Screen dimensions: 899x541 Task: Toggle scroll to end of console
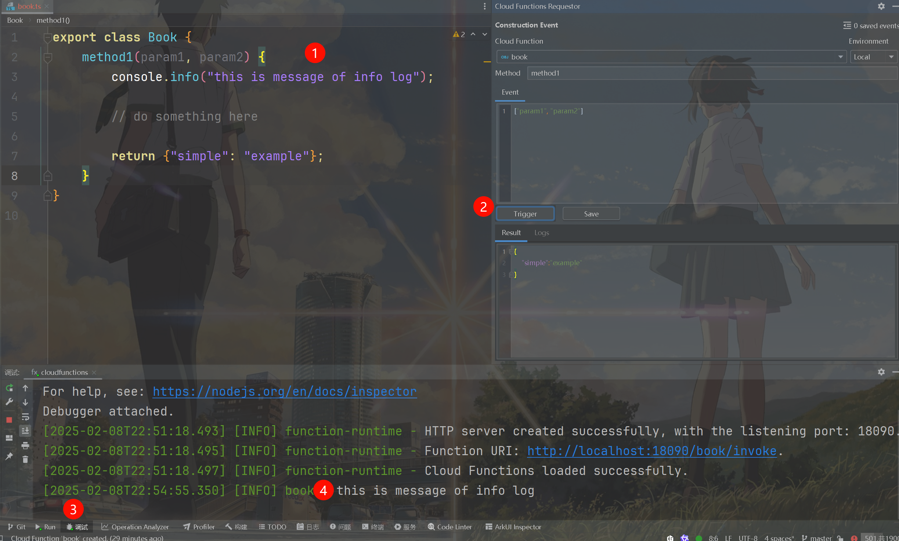tap(25, 431)
